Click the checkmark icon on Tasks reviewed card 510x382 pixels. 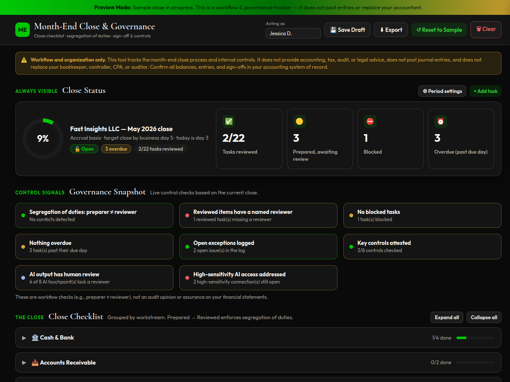(x=229, y=121)
